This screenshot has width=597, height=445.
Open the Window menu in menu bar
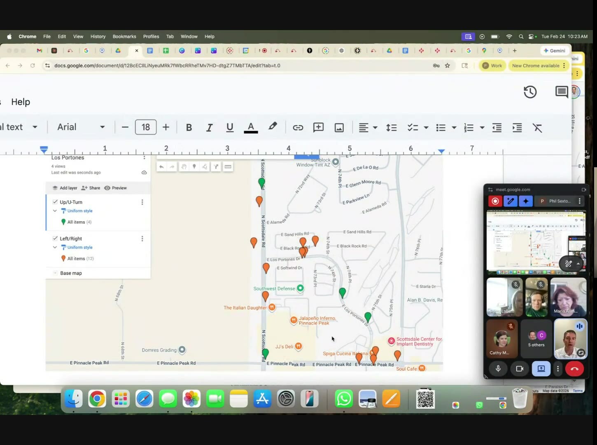pyautogui.click(x=189, y=37)
